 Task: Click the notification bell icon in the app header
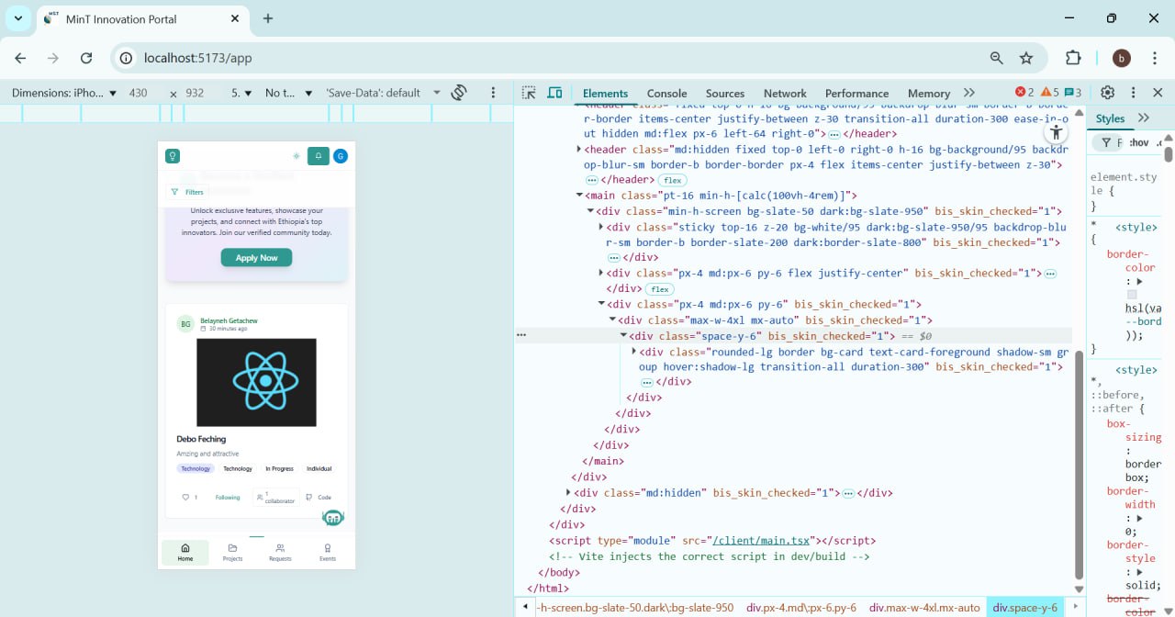(x=318, y=156)
